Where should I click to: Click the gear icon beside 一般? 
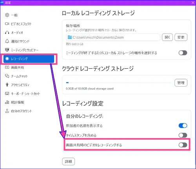(7, 15)
